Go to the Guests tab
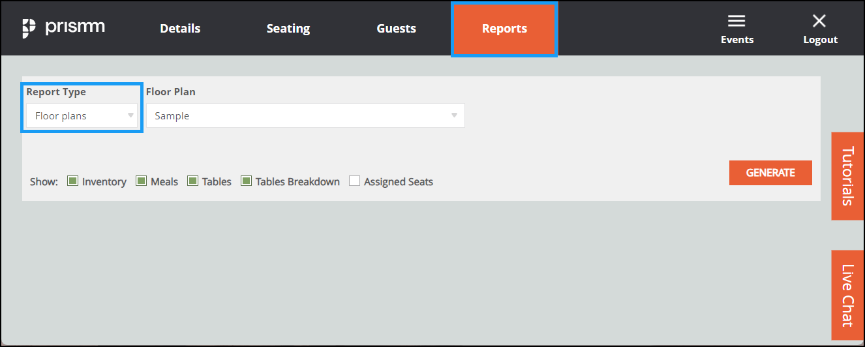Screen dimensions: 865x347 pos(396,29)
